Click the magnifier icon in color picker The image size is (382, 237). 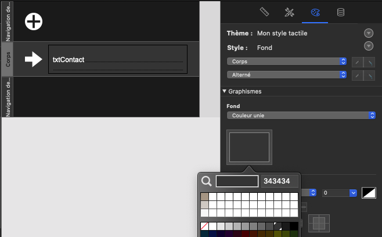click(x=206, y=181)
